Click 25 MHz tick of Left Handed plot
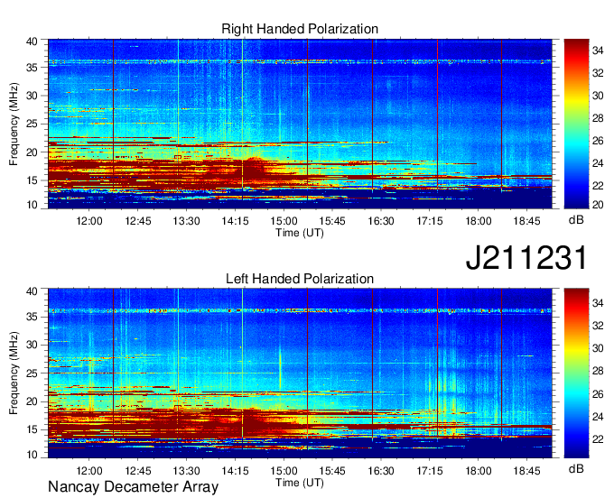The height and width of the screenshot is (498, 614). [32, 373]
